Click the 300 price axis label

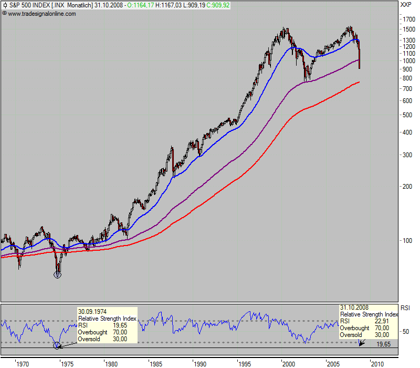click(407, 155)
